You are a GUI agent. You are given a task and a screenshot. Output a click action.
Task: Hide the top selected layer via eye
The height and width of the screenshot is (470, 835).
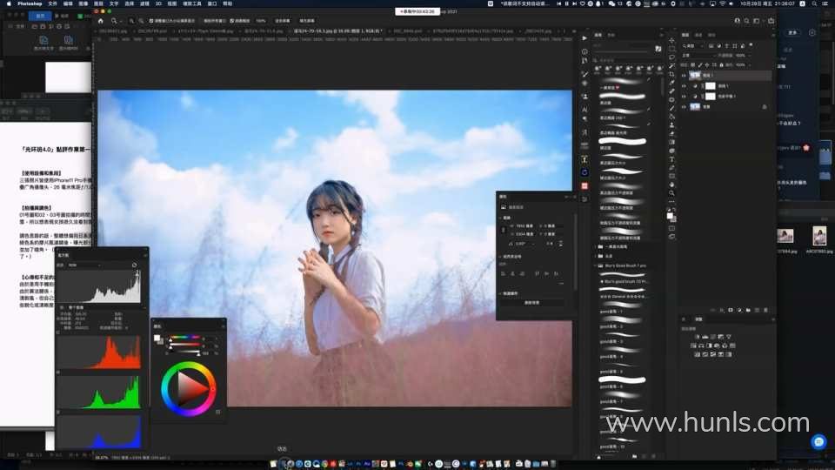(684, 75)
